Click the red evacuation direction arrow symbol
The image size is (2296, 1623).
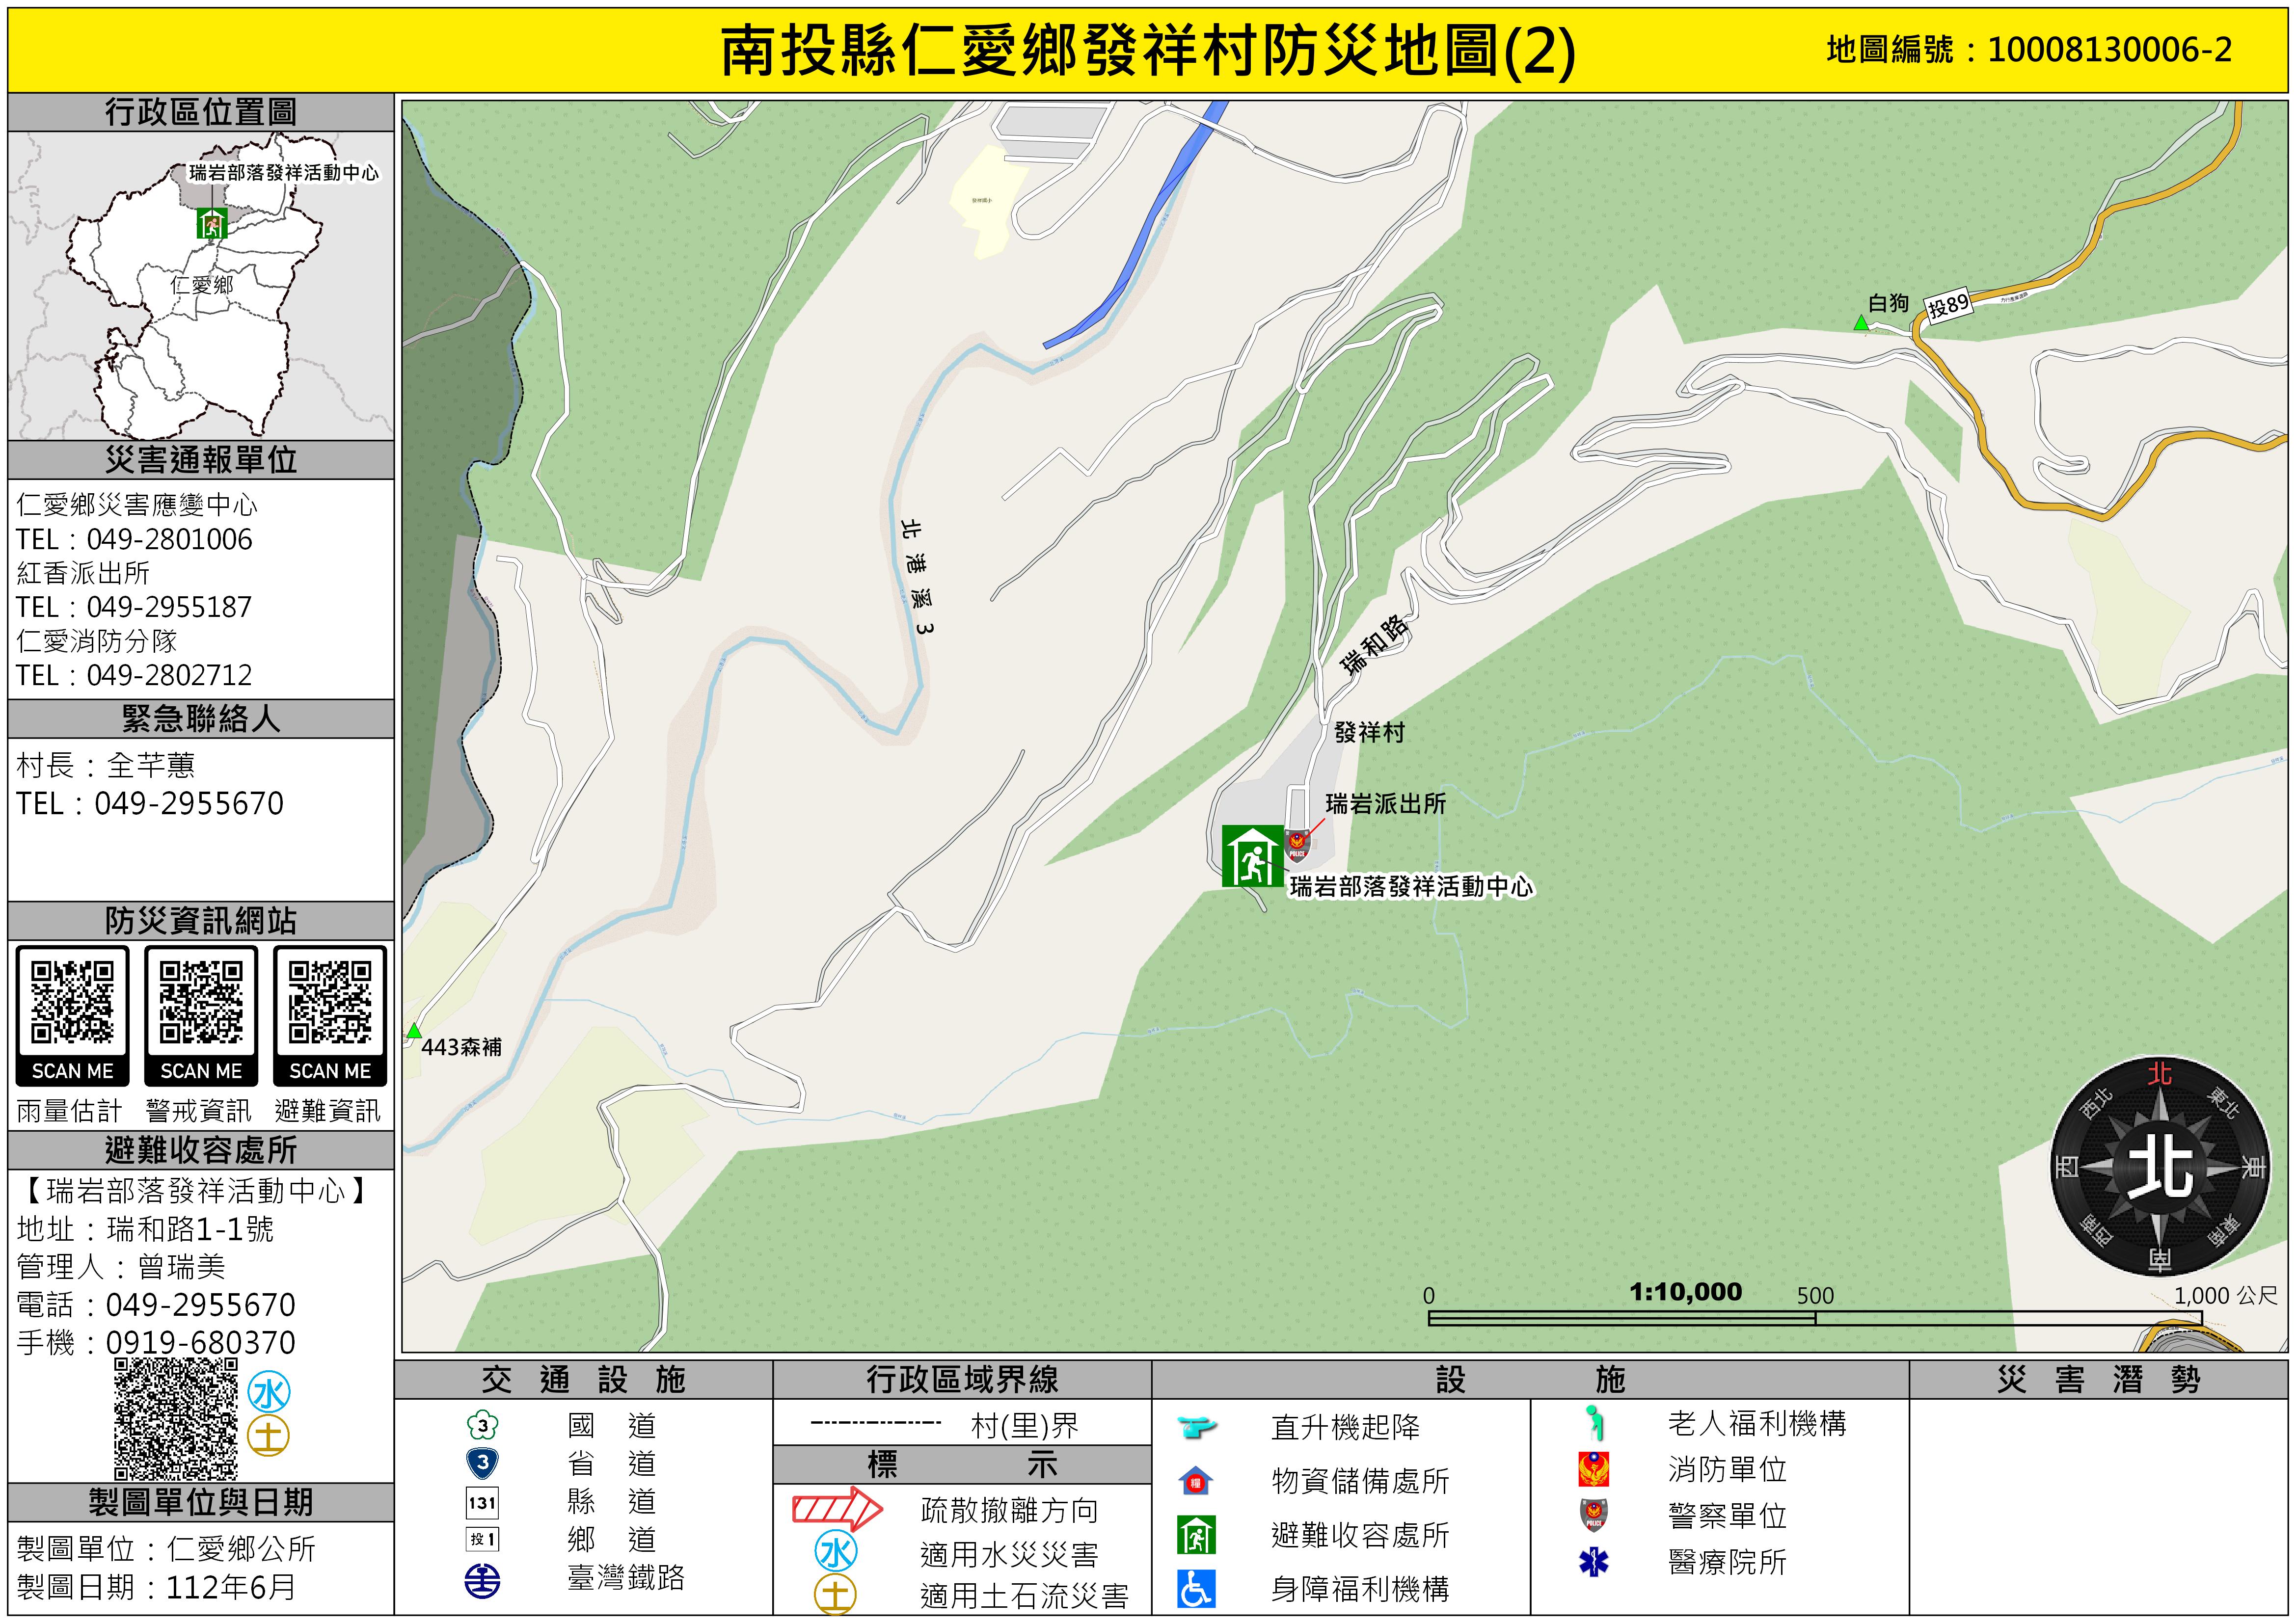coord(837,1509)
